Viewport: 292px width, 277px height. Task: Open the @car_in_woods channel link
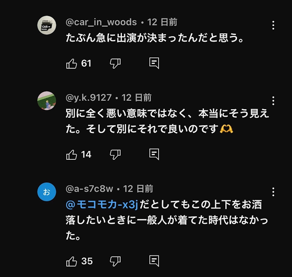click(x=101, y=22)
